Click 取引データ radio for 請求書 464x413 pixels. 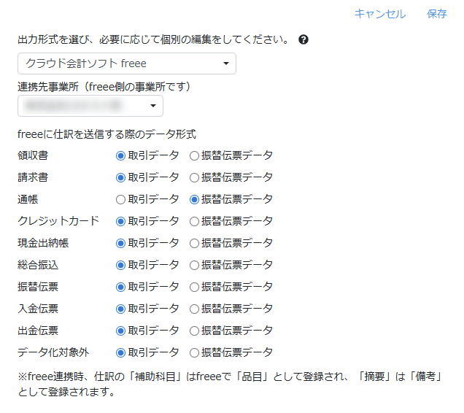(121, 177)
